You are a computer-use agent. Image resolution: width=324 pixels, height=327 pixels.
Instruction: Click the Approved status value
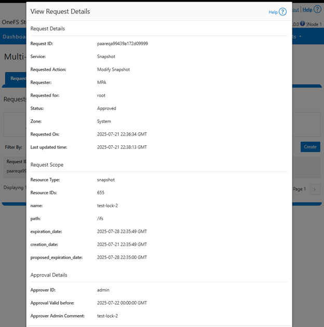[106, 108]
